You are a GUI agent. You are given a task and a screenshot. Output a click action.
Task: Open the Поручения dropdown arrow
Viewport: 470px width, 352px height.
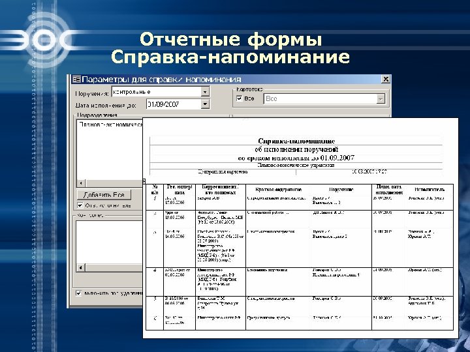tap(205, 92)
